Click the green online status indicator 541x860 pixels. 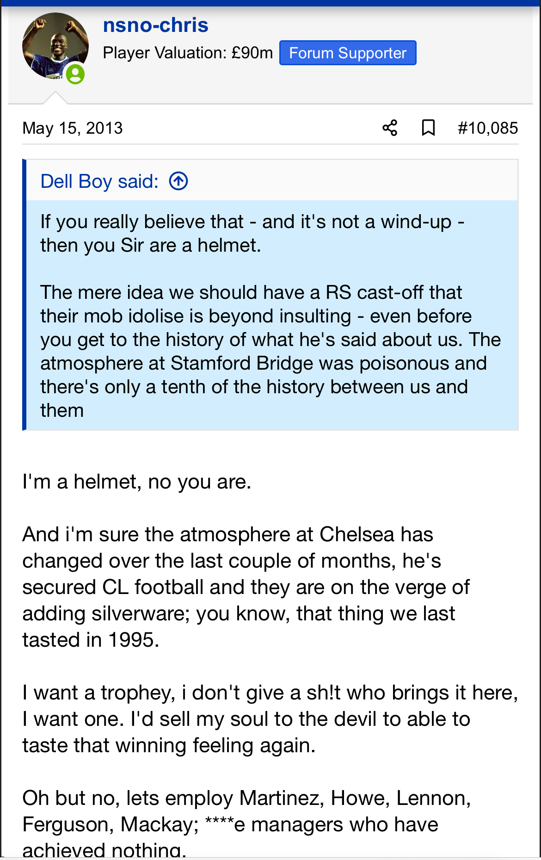click(x=75, y=74)
